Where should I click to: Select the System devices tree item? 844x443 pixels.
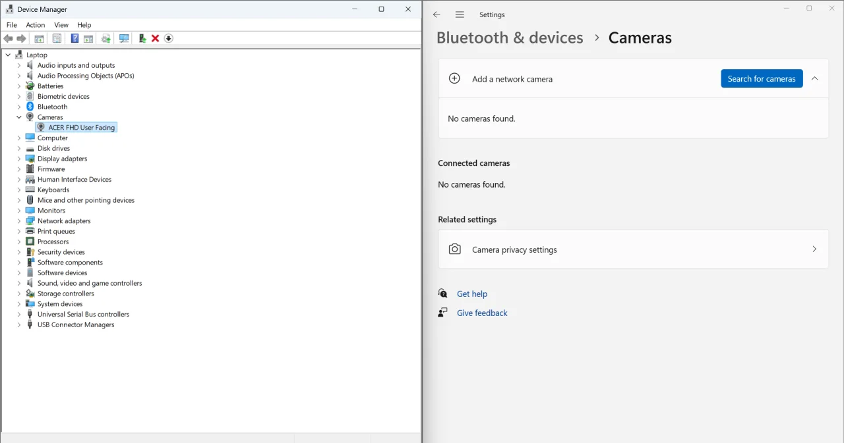point(60,304)
